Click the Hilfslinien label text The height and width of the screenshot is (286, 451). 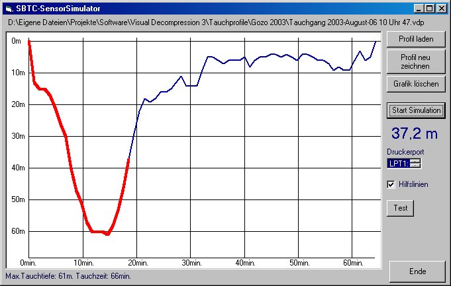coord(413,184)
